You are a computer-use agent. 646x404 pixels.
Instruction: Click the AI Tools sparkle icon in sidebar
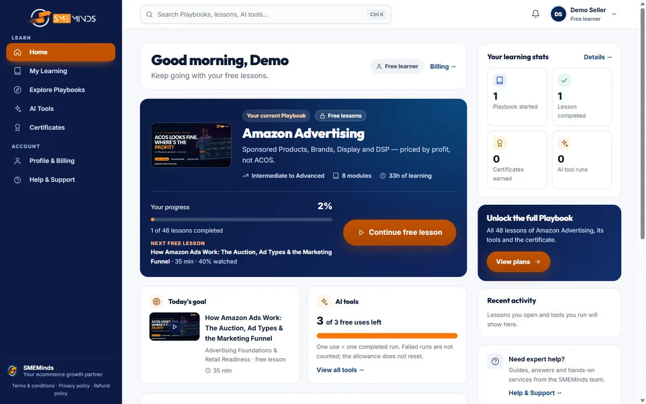[18, 109]
